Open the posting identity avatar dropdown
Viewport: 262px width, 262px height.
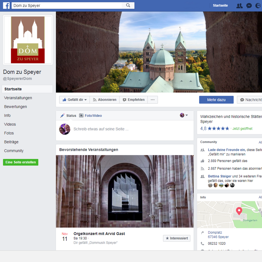(184, 115)
